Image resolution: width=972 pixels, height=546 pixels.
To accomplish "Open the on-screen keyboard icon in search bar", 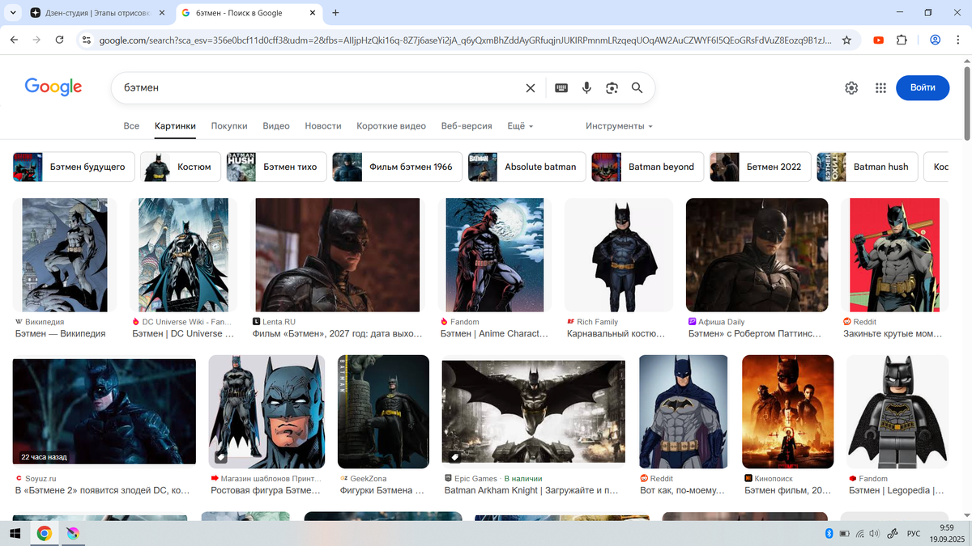I will tap(561, 87).
